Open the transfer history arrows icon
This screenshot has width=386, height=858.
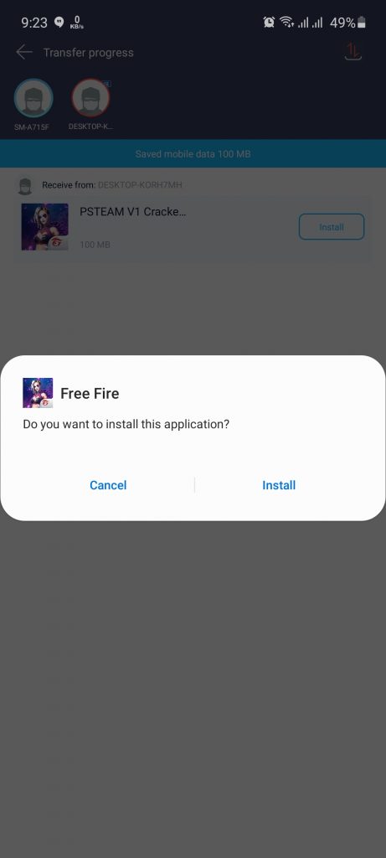click(353, 52)
